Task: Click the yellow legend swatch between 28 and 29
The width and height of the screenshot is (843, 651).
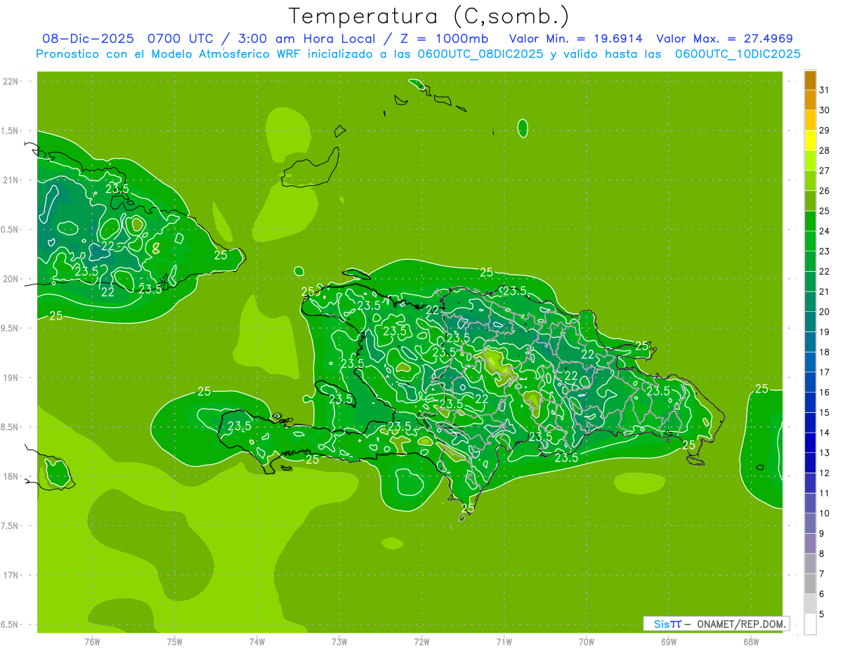Action: point(810,140)
